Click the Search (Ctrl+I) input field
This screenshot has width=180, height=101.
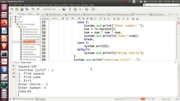161,5
